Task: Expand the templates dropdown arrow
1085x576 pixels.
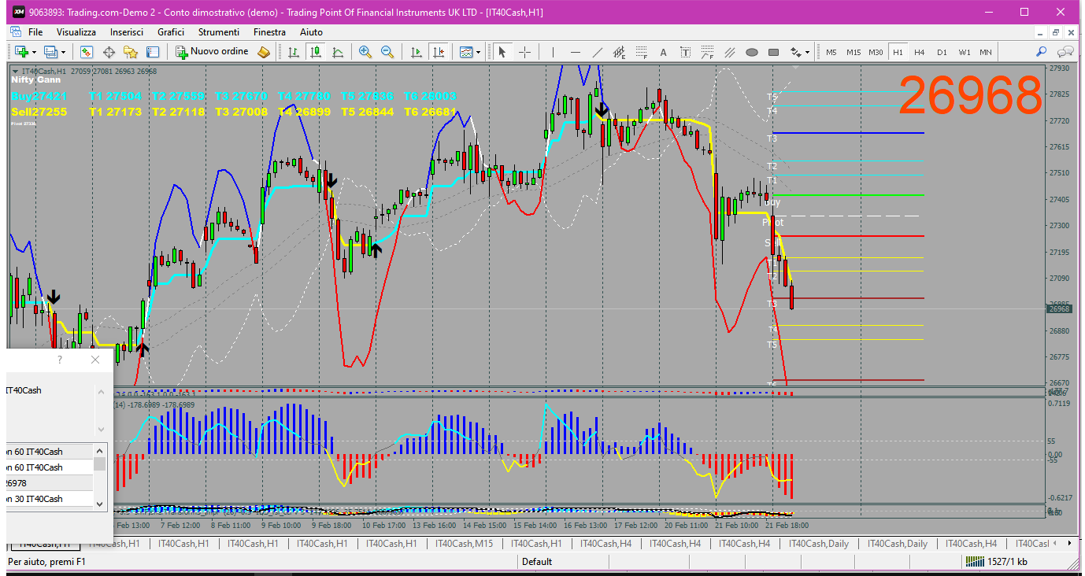Action: point(479,52)
